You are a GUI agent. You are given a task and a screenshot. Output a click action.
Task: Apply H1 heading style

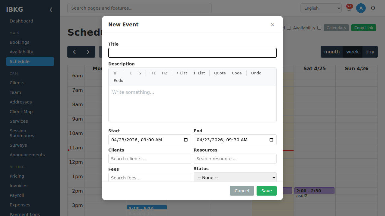153,73
